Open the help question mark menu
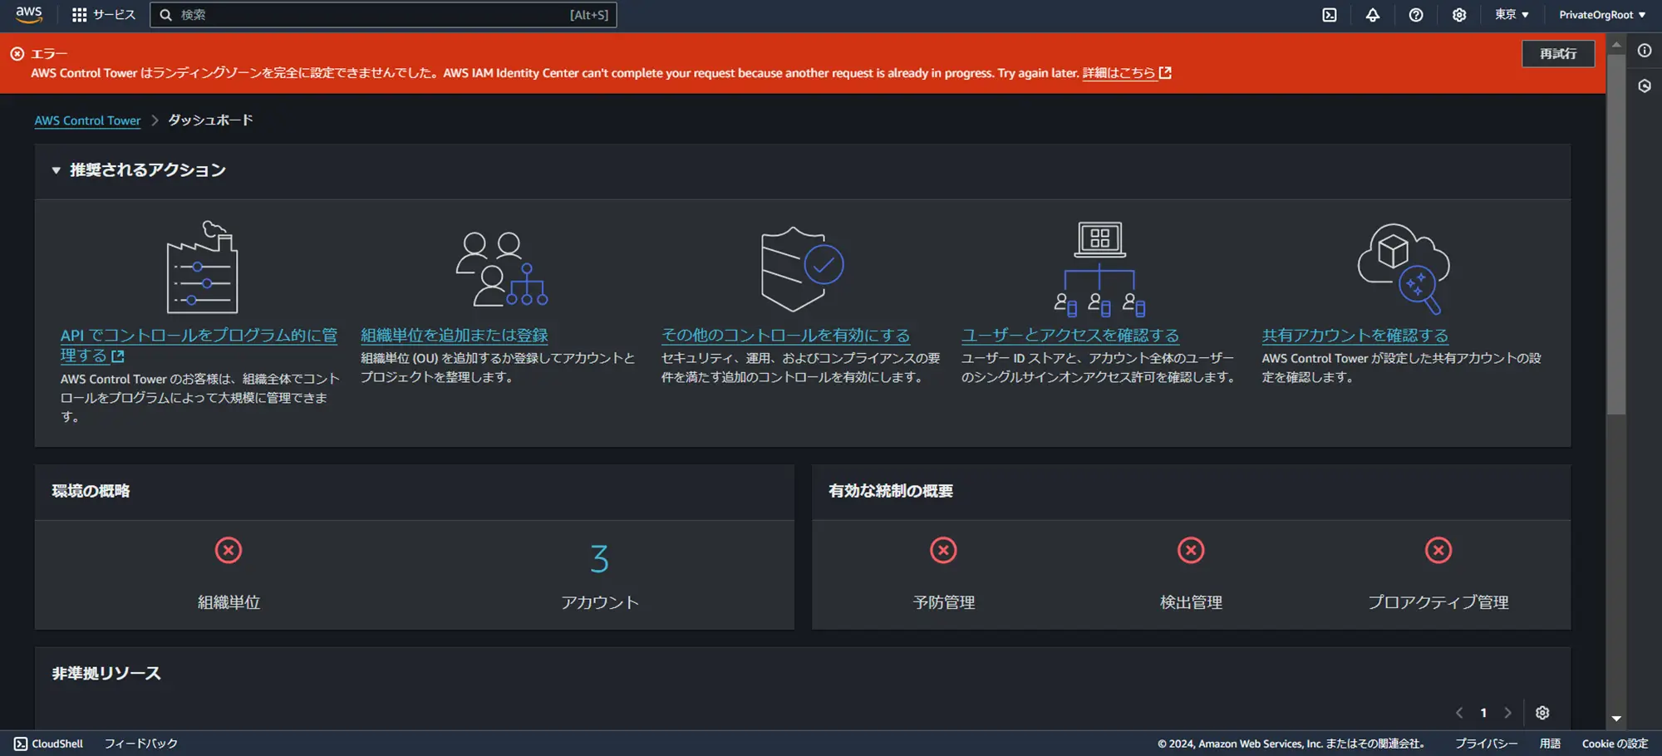The width and height of the screenshot is (1662, 756). pos(1416,15)
